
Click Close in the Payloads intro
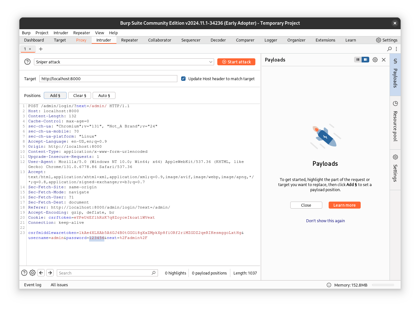(x=306, y=205)
